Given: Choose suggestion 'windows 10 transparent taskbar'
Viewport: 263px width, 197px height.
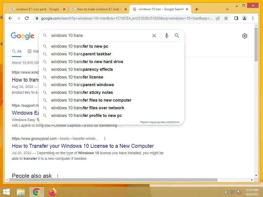Looking at the screenshot, I should pos(111,54).
